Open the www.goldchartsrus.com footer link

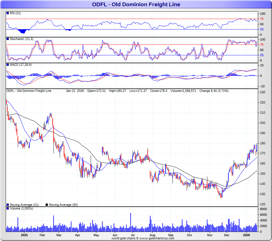(x=157, y=238)
